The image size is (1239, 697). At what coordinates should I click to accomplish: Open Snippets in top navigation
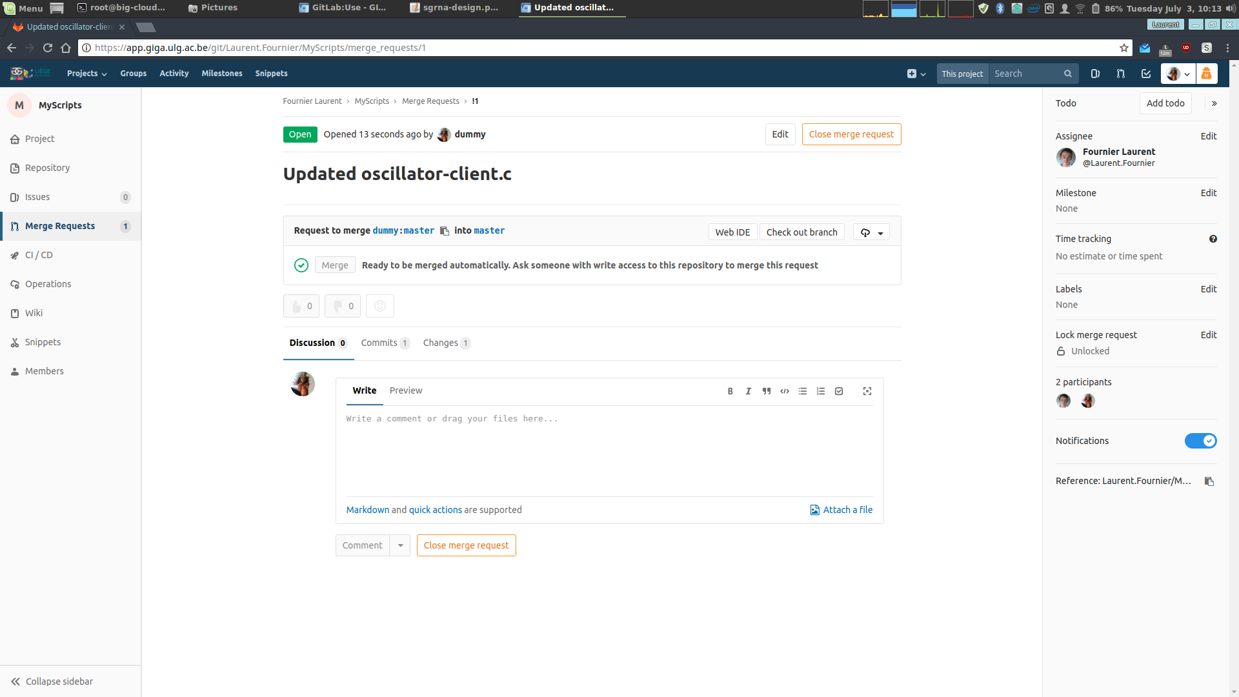click(x=271, y=74)
